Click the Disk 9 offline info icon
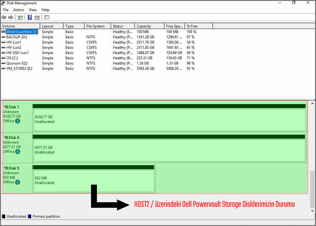The width and height of the screenshot is (316, 226). click(18, 182)
